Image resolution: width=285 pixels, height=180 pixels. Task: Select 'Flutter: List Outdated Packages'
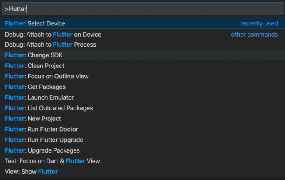pyautogui.click(x=49, y=108)
